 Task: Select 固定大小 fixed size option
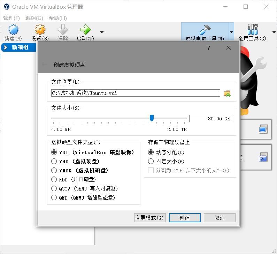point(151,161)
